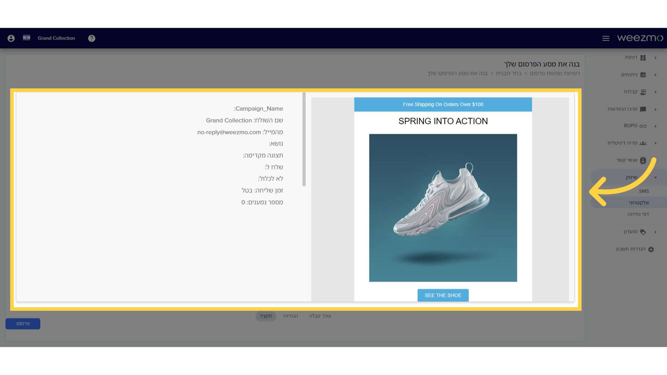This screenshot has width=667, height=375.
Task: Expand the מרכז ההודעות menu arrow
Action: tap(656, 109)
